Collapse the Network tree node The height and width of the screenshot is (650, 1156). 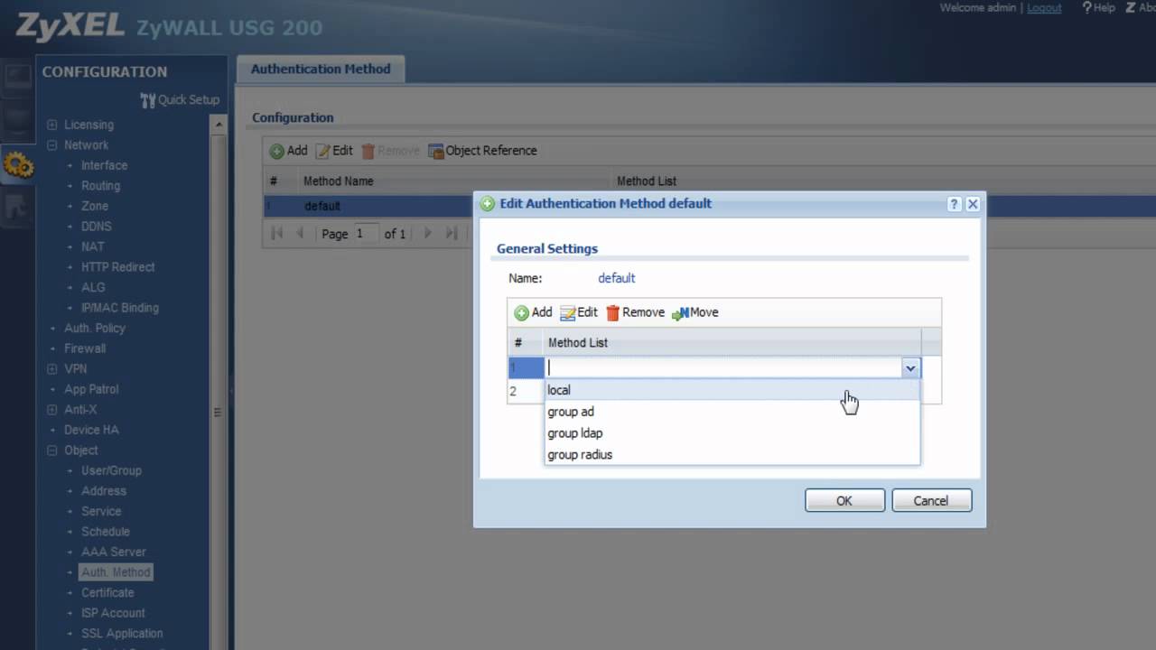51,145
